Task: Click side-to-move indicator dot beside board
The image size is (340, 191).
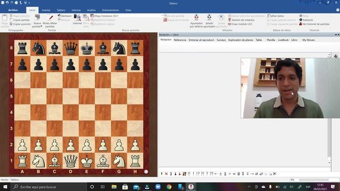Action: pos(146,172)
